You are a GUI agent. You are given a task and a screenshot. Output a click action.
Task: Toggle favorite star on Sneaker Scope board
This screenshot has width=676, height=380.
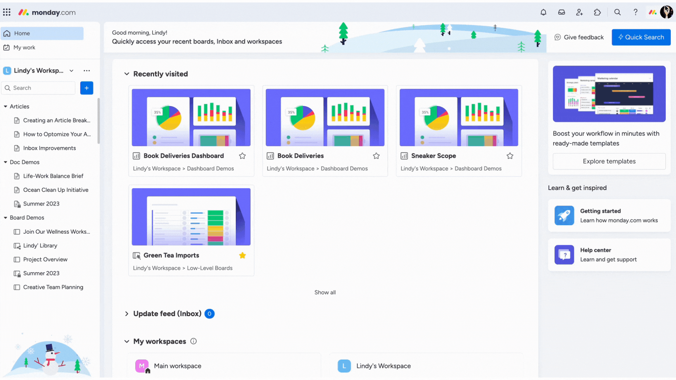(x=510, y=156)
